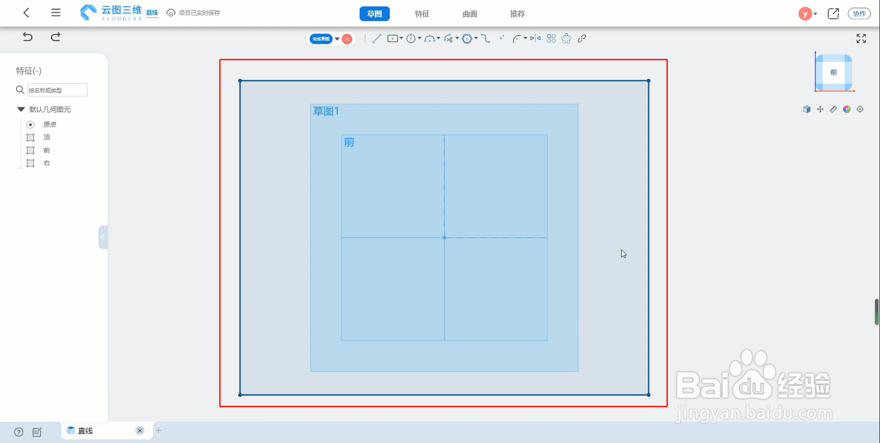Switch to the 特征 tab
The width and height of the screenshot is (880, 443).
pyautogui.click(x=422, y=14)
